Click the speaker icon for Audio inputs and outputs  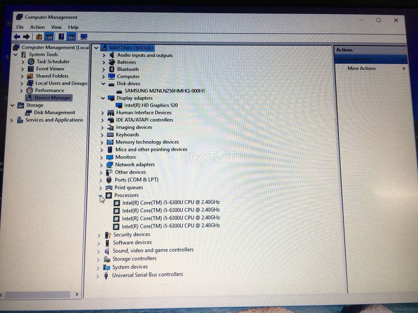[112, 55]
